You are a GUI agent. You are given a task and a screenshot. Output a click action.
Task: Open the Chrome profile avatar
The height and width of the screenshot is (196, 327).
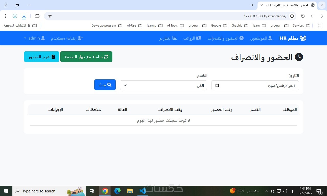point(15,16)
